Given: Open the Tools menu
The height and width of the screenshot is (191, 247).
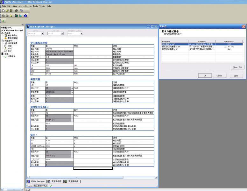Looking at the screenshot, I should 35,6.
